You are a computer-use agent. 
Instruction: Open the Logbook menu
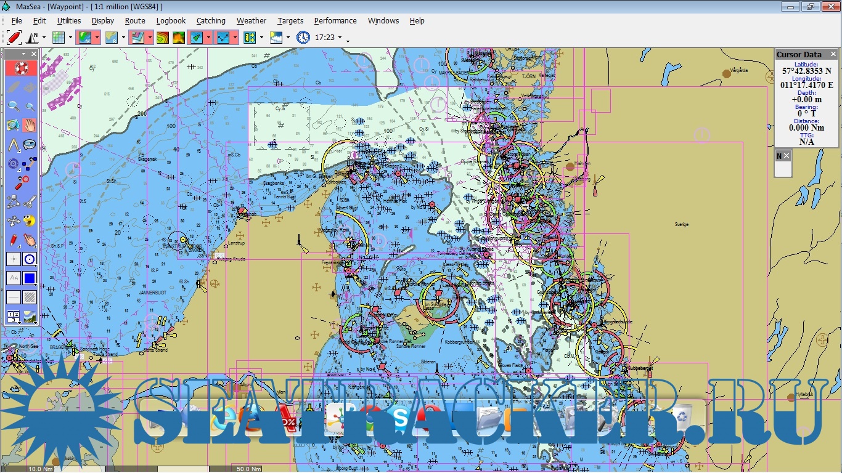[171, 20]
